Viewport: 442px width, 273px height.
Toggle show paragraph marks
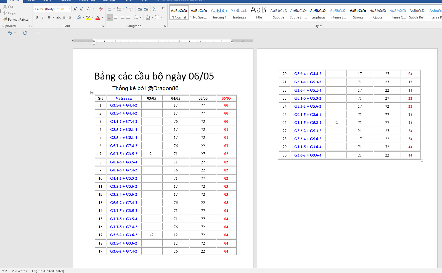click(x=163, y=9)
